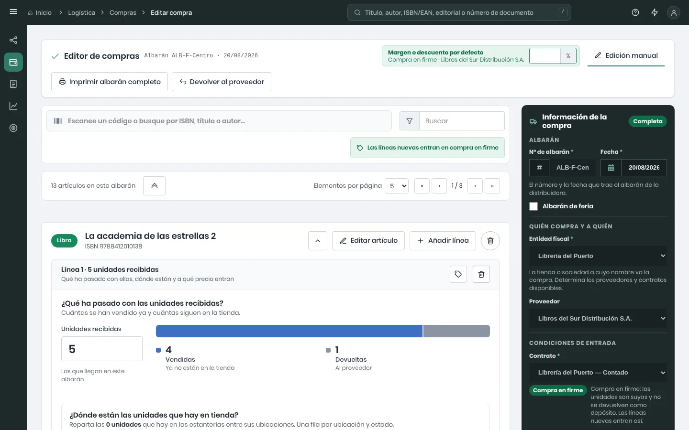
Task: Click the target sidebar icon
Action: click(x=13, y=128)
